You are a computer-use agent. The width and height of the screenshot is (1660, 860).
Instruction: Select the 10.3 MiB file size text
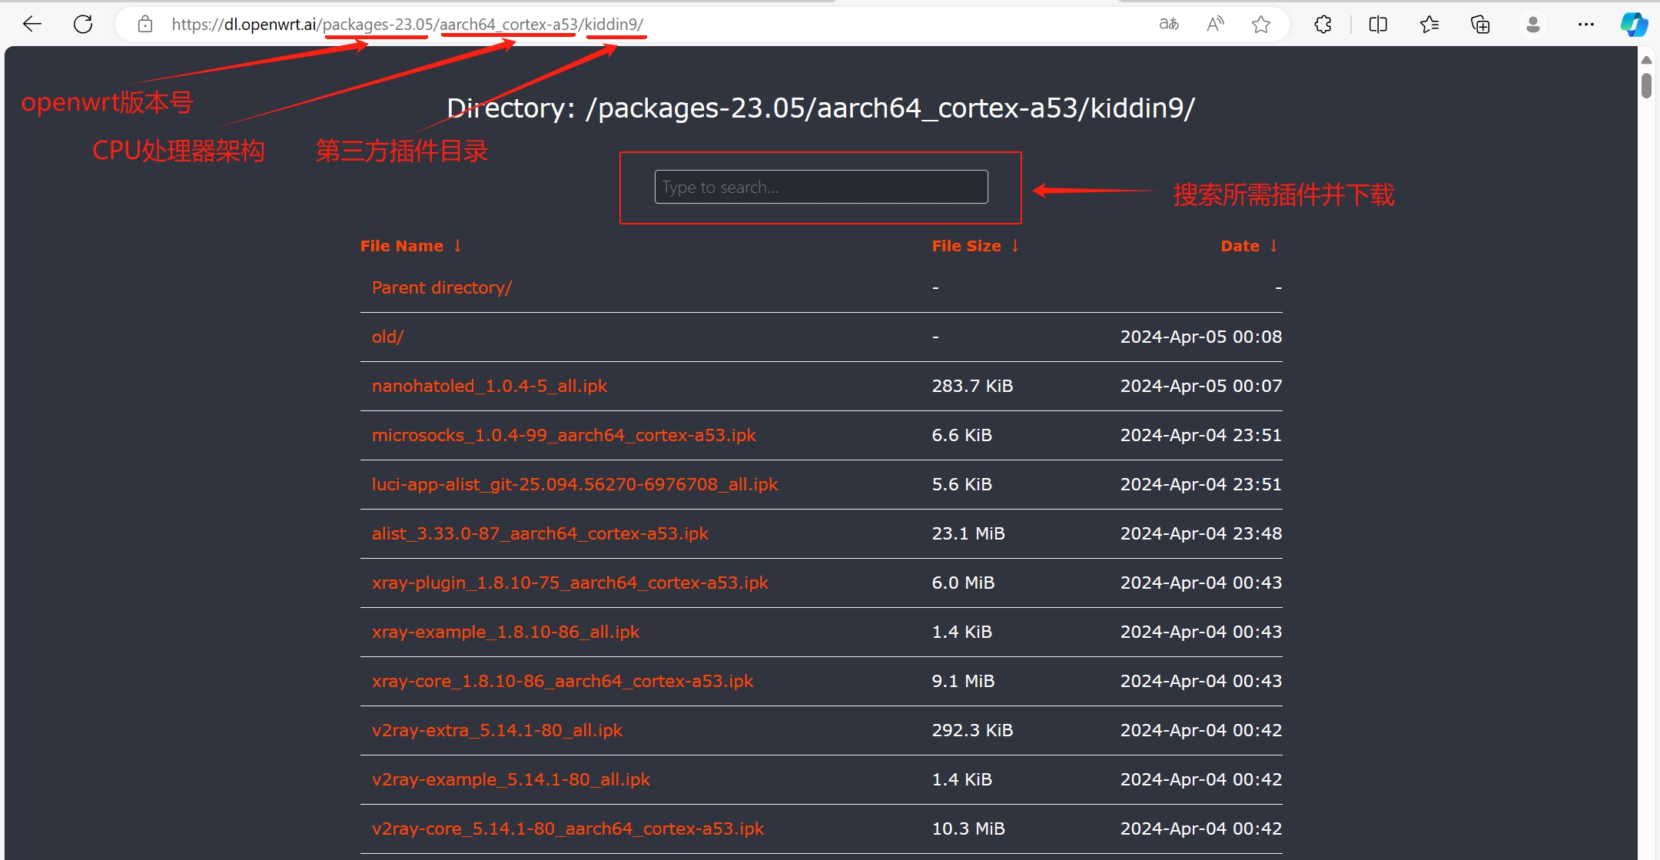coord(968,828)
